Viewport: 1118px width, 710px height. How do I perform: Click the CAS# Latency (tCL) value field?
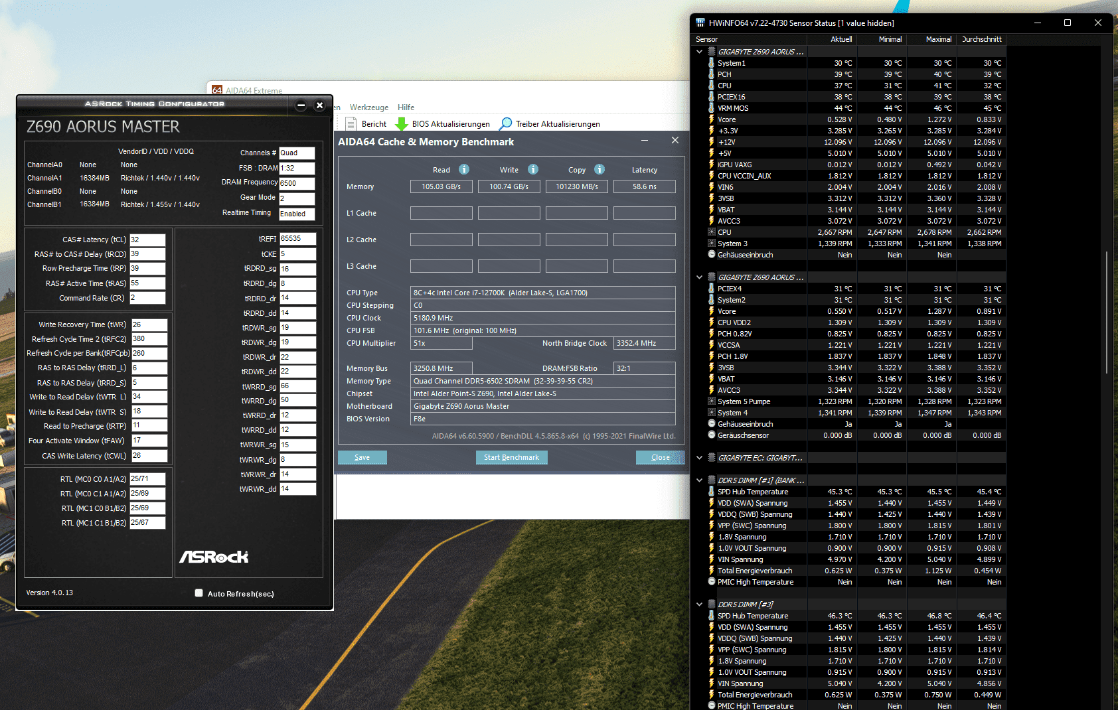[147, 240]
